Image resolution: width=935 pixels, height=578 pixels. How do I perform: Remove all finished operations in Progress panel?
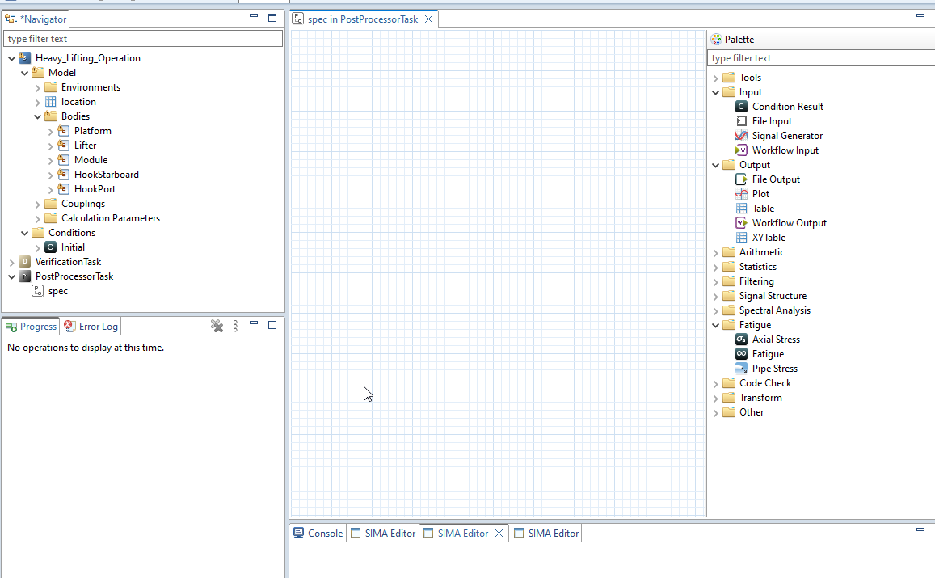tap(217, 326)
